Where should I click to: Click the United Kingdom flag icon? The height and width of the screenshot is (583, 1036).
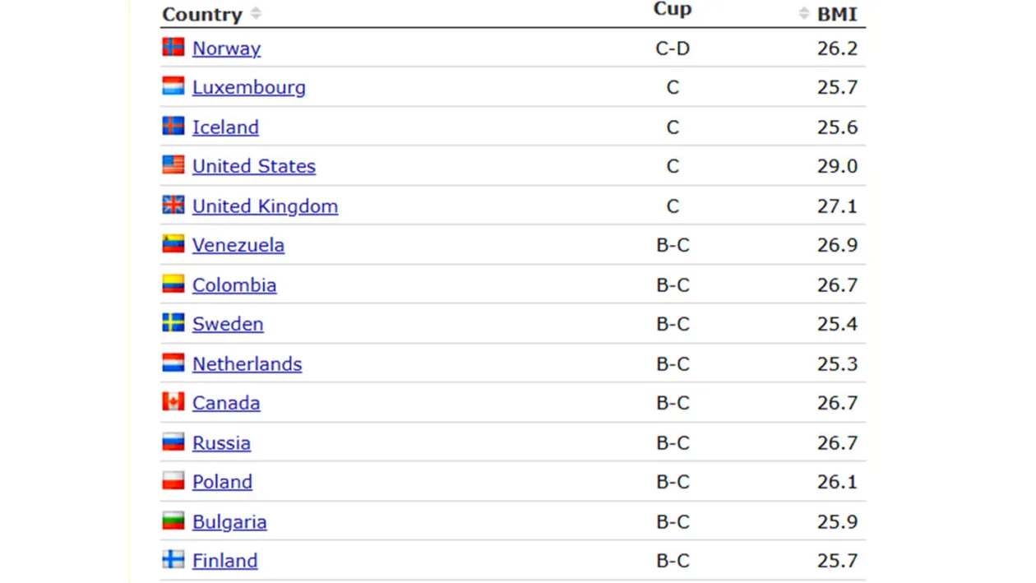click(173, 205)
